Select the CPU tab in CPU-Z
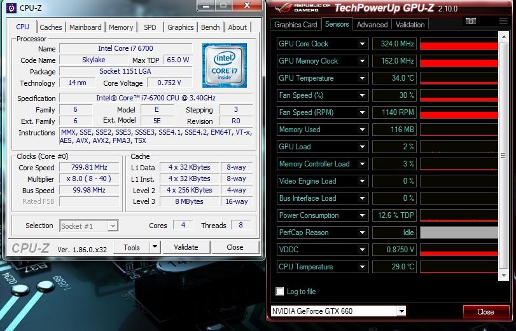This screenshot has width=516, height=331. tap(22, 27)
